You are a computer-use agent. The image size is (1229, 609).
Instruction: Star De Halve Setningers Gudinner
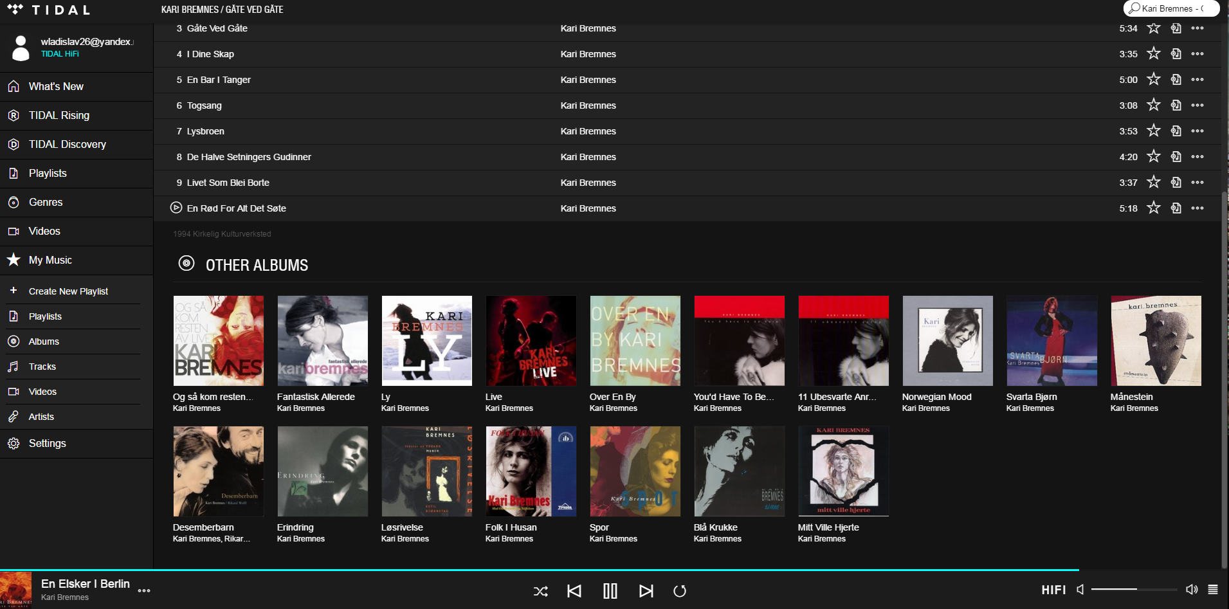tap(1154, 156)
